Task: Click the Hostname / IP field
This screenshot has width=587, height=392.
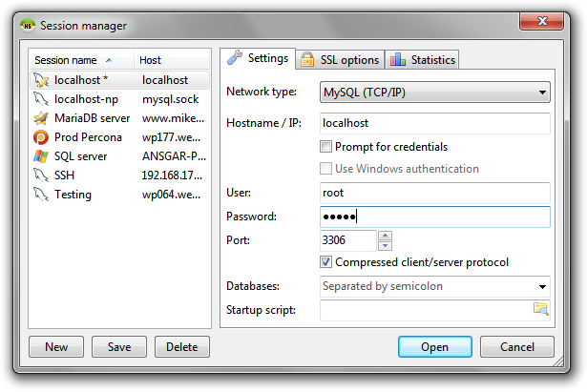Action: point(434,123)
